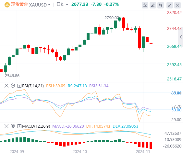Click the 2024-10 date axis marker
This screenshot has width=183, height=155.
coord(80,152)
